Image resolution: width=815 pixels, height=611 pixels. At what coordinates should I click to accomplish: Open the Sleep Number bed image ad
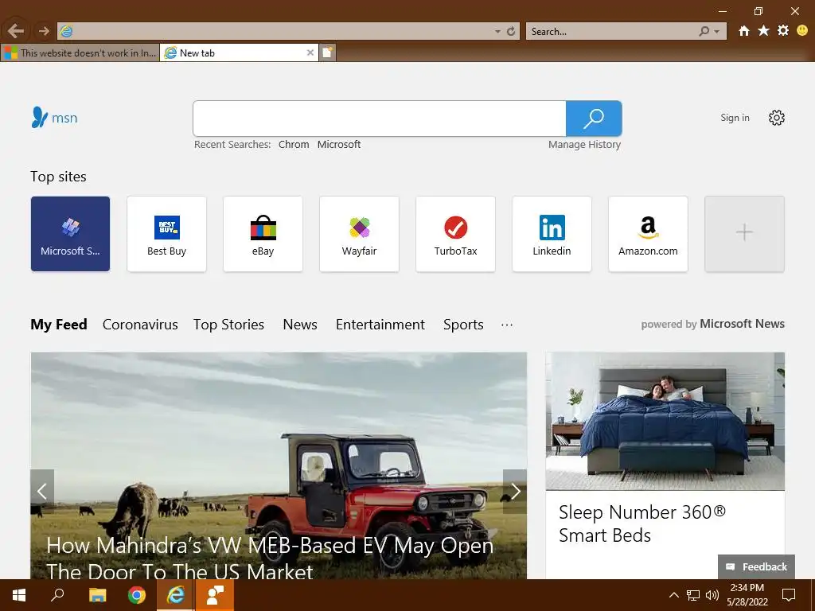665,422
